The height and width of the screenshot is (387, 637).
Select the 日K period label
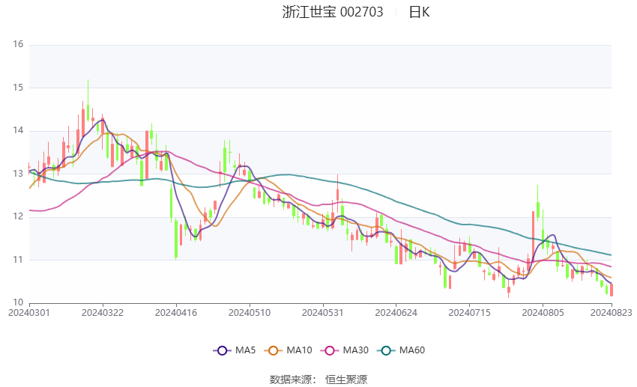419,12
